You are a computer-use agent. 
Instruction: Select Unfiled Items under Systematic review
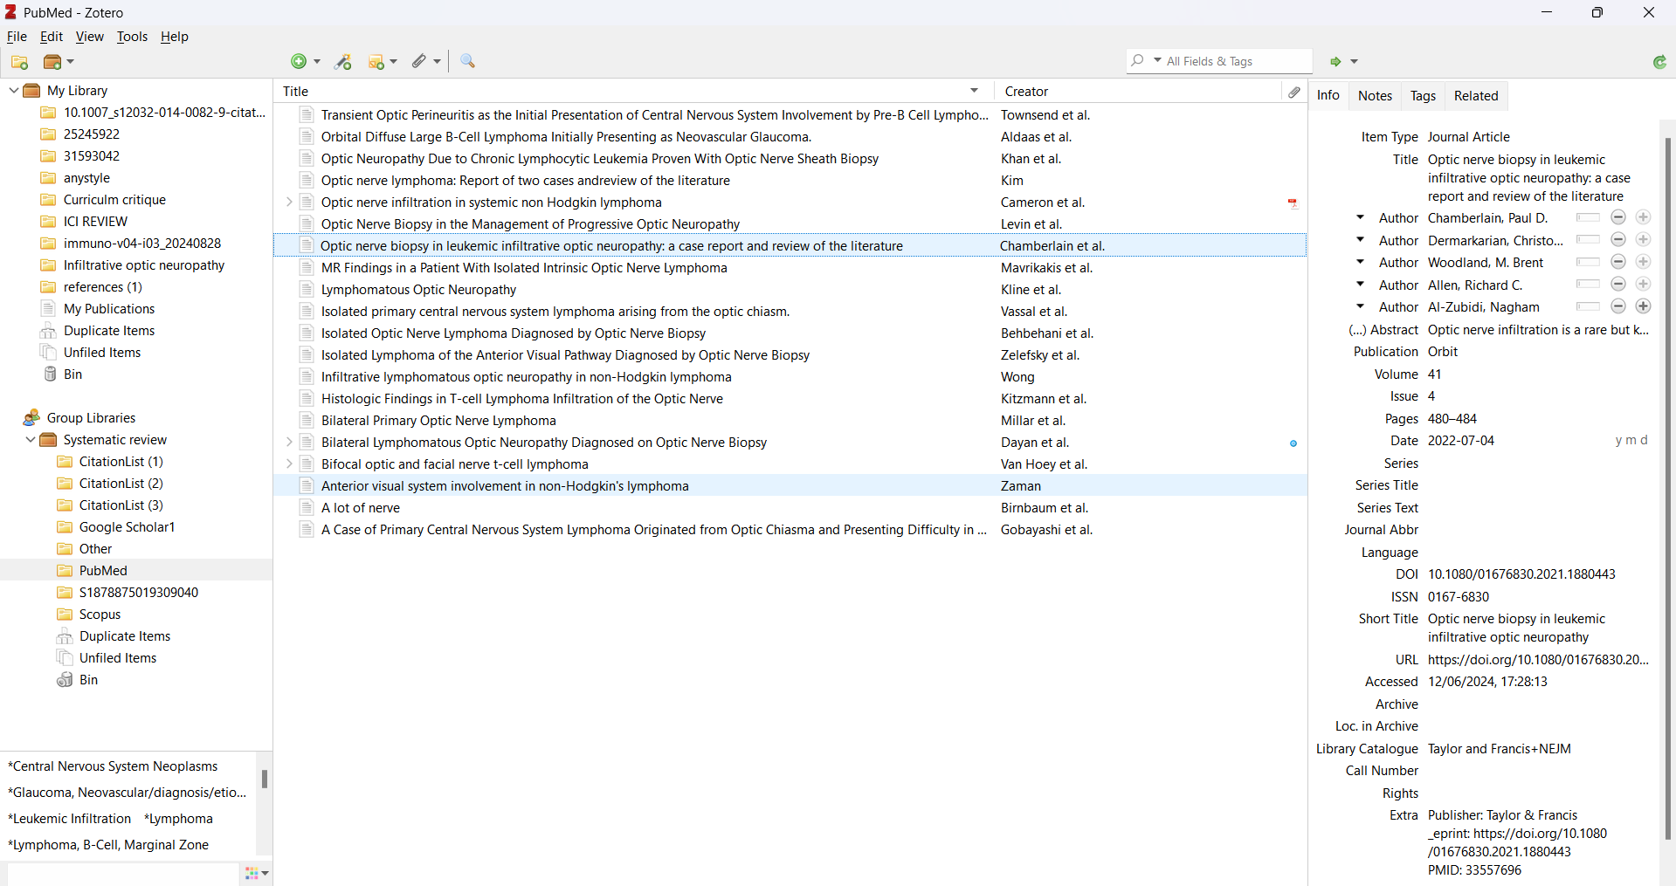click(x=117, y=658)
